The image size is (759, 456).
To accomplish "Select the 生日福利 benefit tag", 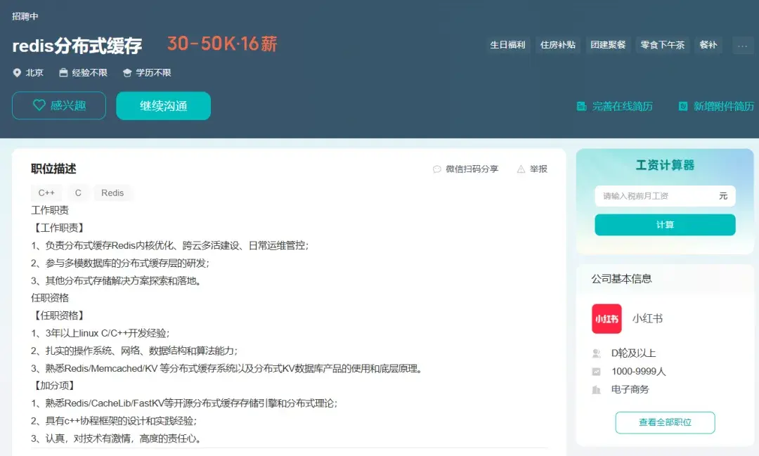I will (x=508, y=44).
